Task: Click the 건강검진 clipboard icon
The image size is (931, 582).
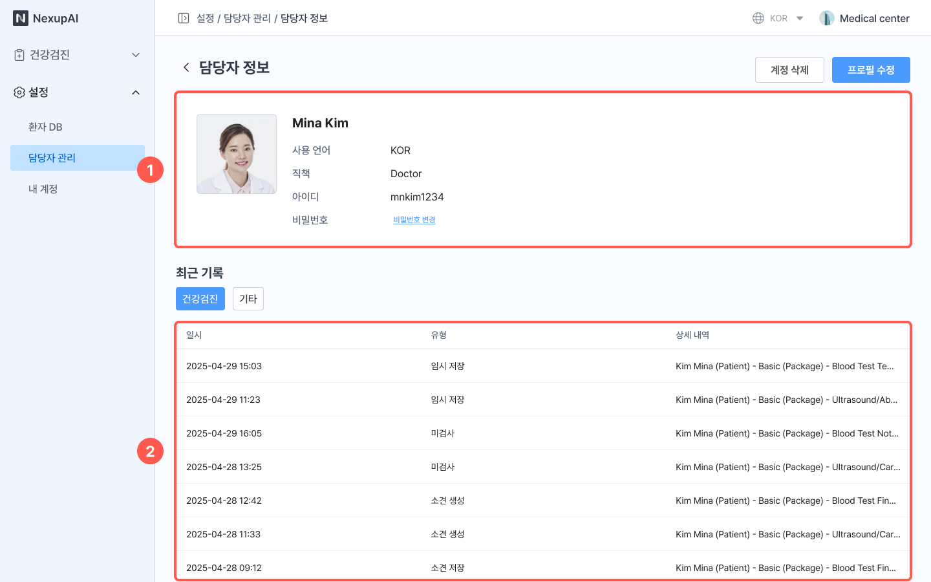Action: [19, 55]
